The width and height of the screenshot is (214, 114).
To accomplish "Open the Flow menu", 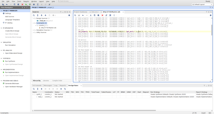I will (13, 1).
